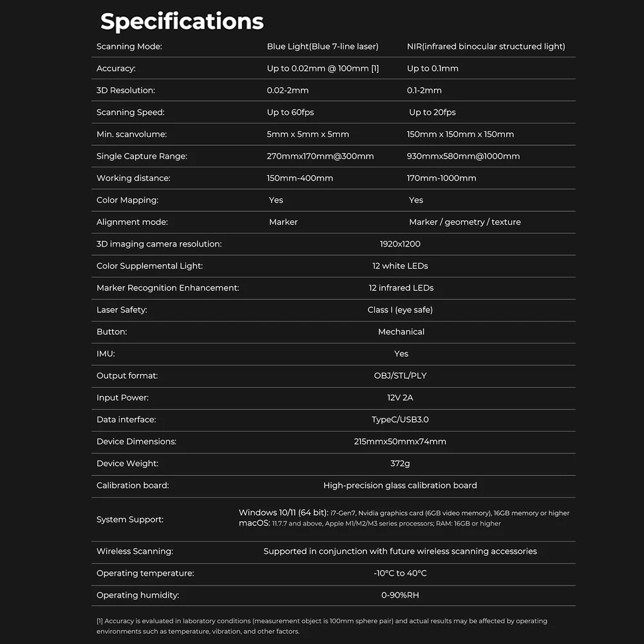Click the TypeC/USB3.0 data interface value

point(400,420)
